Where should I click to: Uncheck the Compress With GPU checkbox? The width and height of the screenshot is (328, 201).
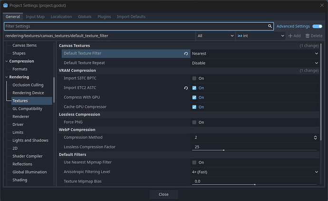coord(194,97)
